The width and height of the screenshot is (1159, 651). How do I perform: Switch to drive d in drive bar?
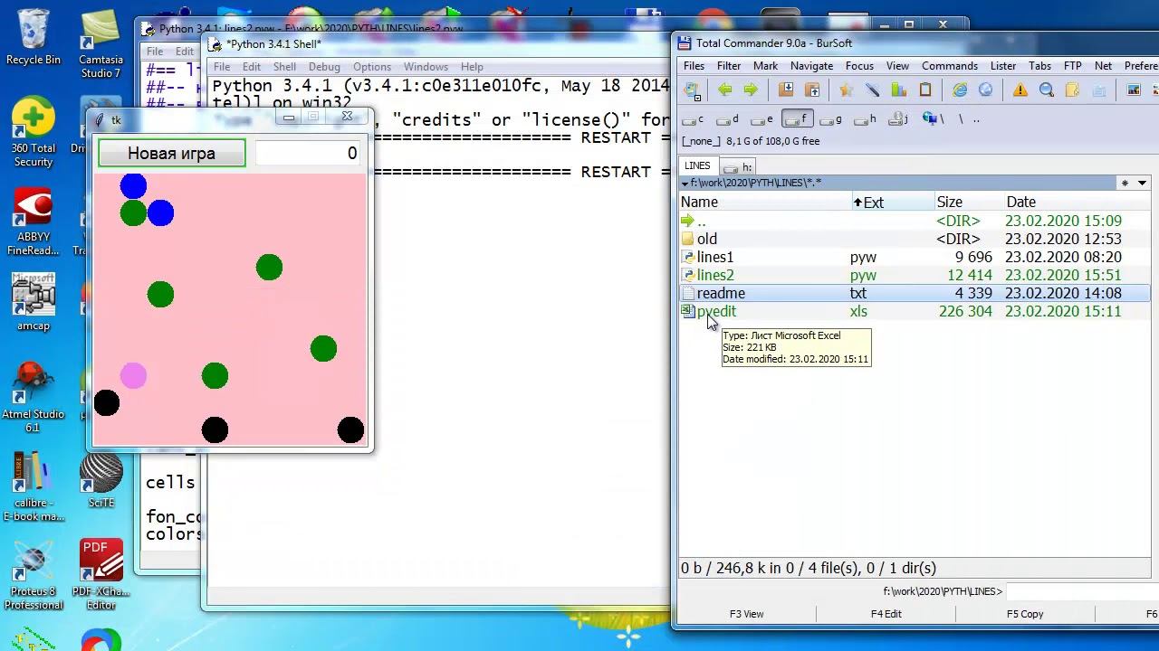[x=728, y=118]
